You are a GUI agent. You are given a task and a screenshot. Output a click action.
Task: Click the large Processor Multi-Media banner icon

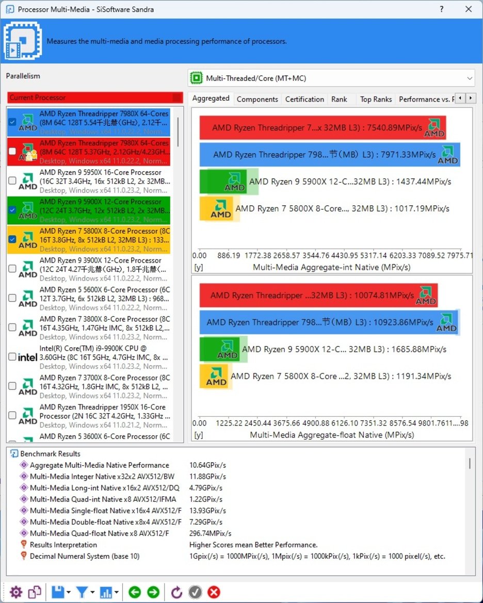pyautogui.click(x=23, y=41)
